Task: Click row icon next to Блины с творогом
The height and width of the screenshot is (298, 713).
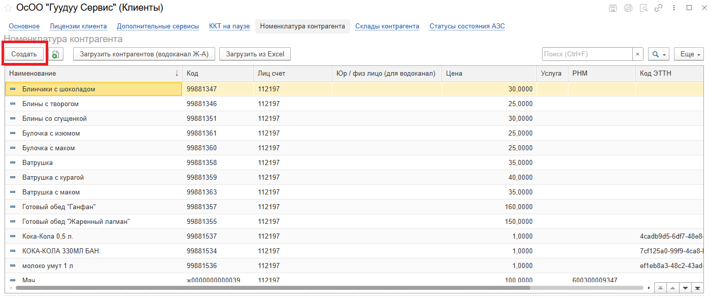Action: [13, 104]
